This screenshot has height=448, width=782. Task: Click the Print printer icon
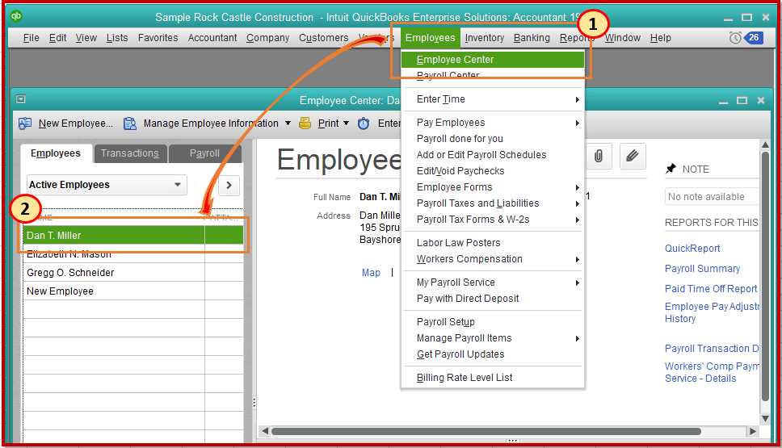pyautogui.click(x=305, y=123)
